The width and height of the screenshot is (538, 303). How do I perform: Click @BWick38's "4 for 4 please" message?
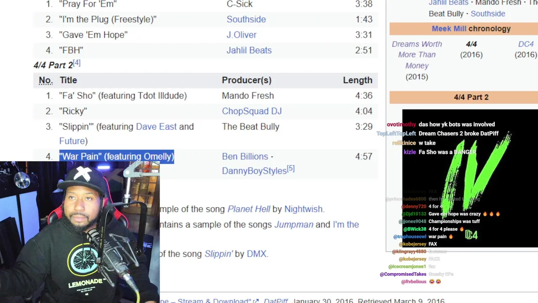(446, 229)
